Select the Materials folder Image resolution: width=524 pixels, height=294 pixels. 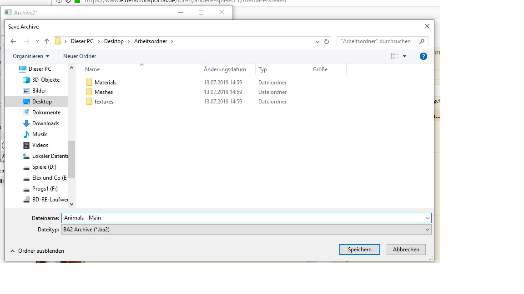click(105, 83)
